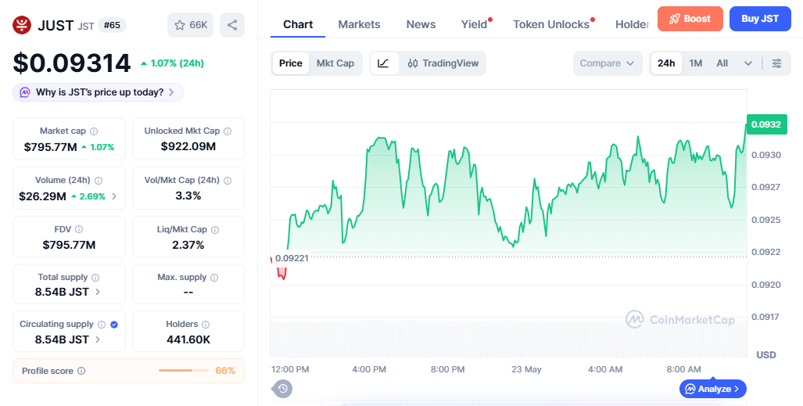Image resolution: width=803 pixels, height=406 pixels.
Task: Select the line chart icon
Action: tap(384, 63)
